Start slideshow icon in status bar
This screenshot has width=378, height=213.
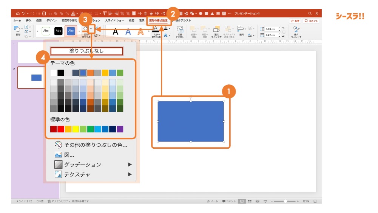(x=265, y=201)
